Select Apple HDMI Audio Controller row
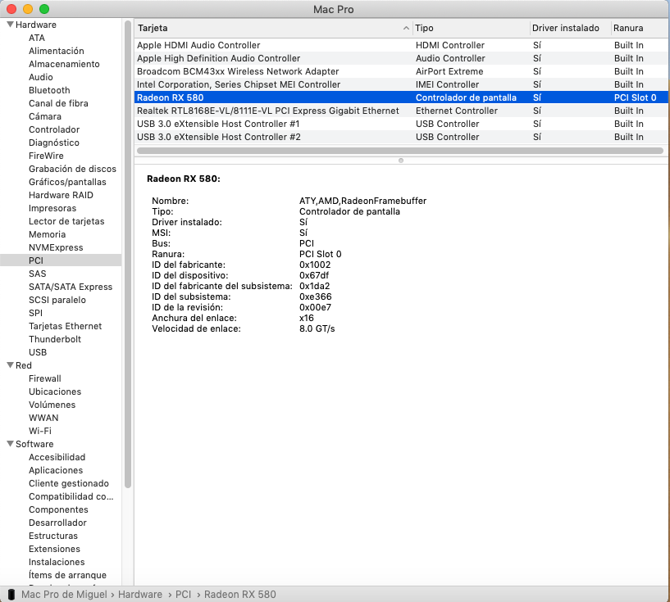Screen dimensions: 670x602 click(x=401, y=45)
